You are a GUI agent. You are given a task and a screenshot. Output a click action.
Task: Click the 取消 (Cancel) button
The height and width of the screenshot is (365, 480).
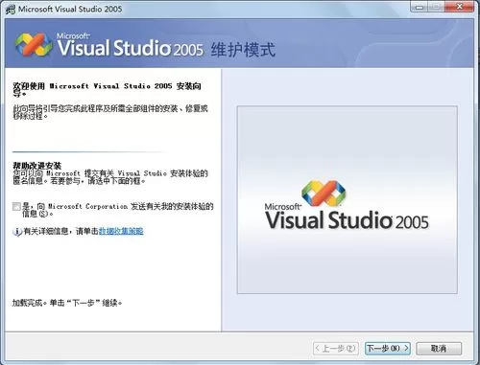click(439, 348)
